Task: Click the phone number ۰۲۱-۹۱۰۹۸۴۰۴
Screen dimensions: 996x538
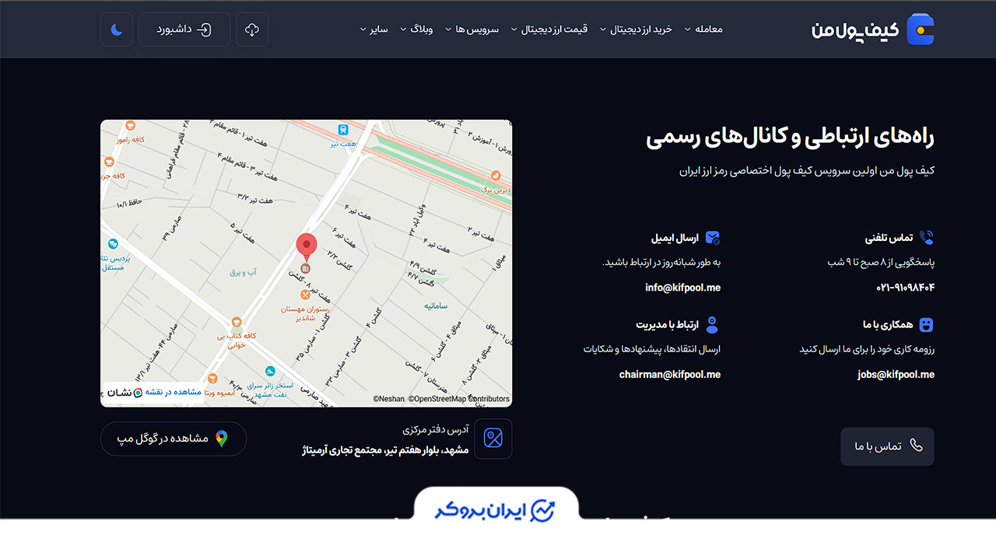Action: pyautogui.click(x=905, y=288)
